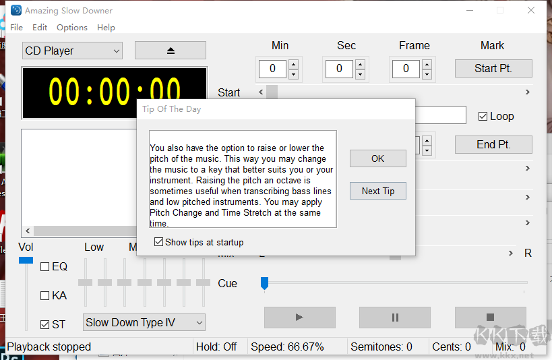The image size is (552, 360).
Task: Open the Options menu
Action: 71,28
